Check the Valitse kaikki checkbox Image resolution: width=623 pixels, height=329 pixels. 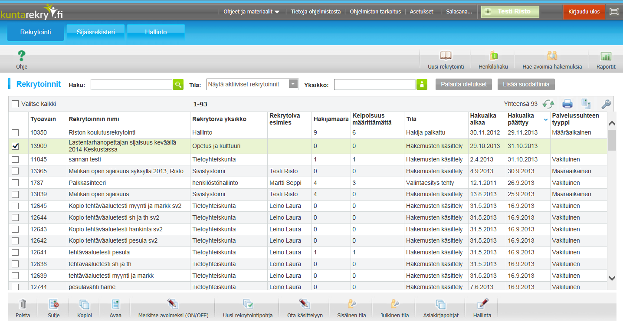pyautogui.click(x=15, y=104)
